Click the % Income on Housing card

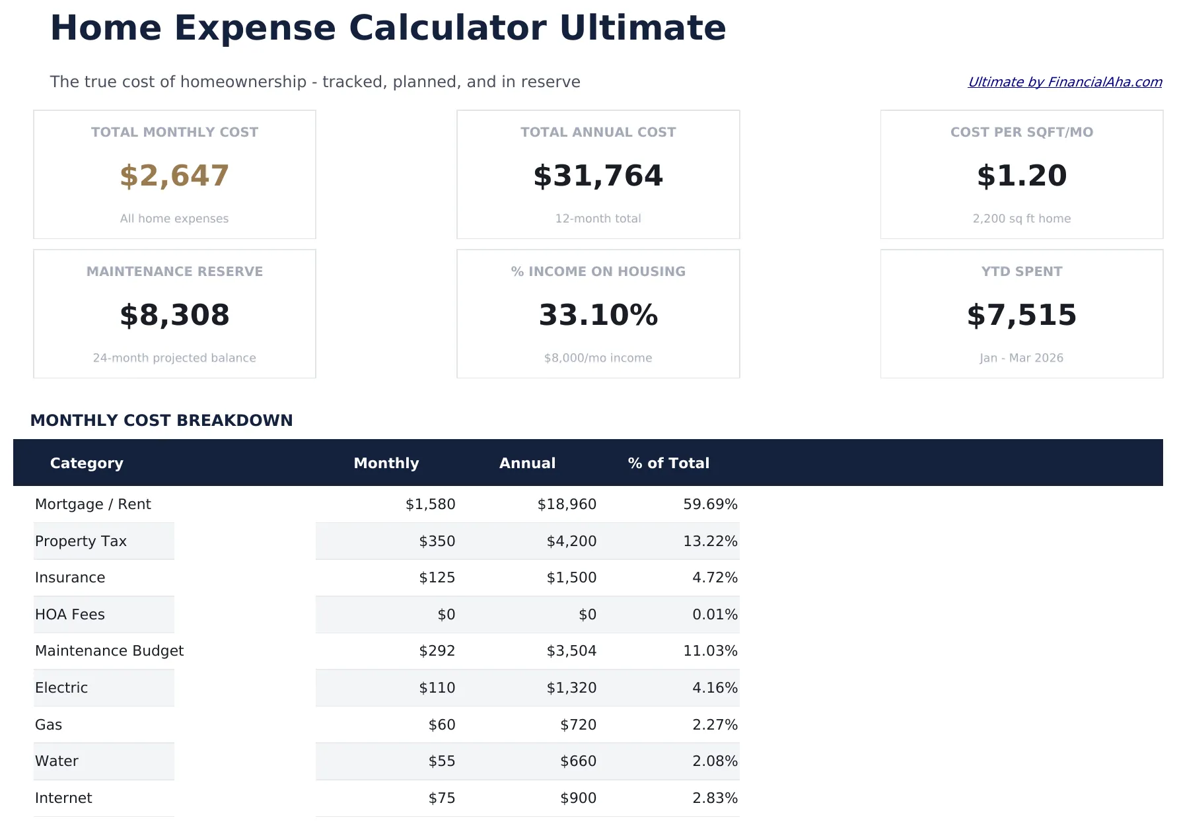(598, 314)
